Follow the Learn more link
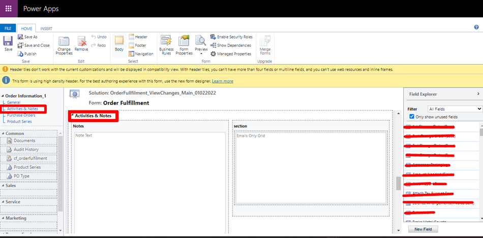Screen dimensions: 483x238 click(222, 81)
